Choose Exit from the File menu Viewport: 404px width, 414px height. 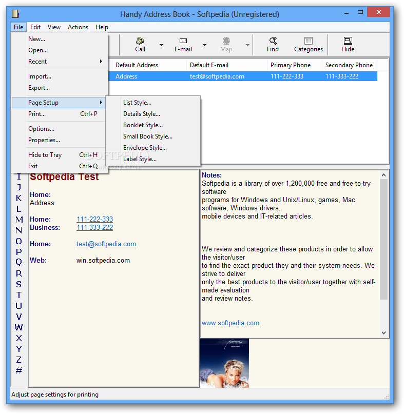(x=59, y=166)
